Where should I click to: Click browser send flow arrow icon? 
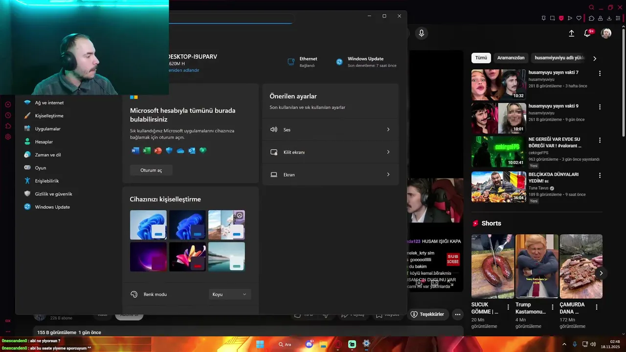pyautogui.click(x=570, y=18)
